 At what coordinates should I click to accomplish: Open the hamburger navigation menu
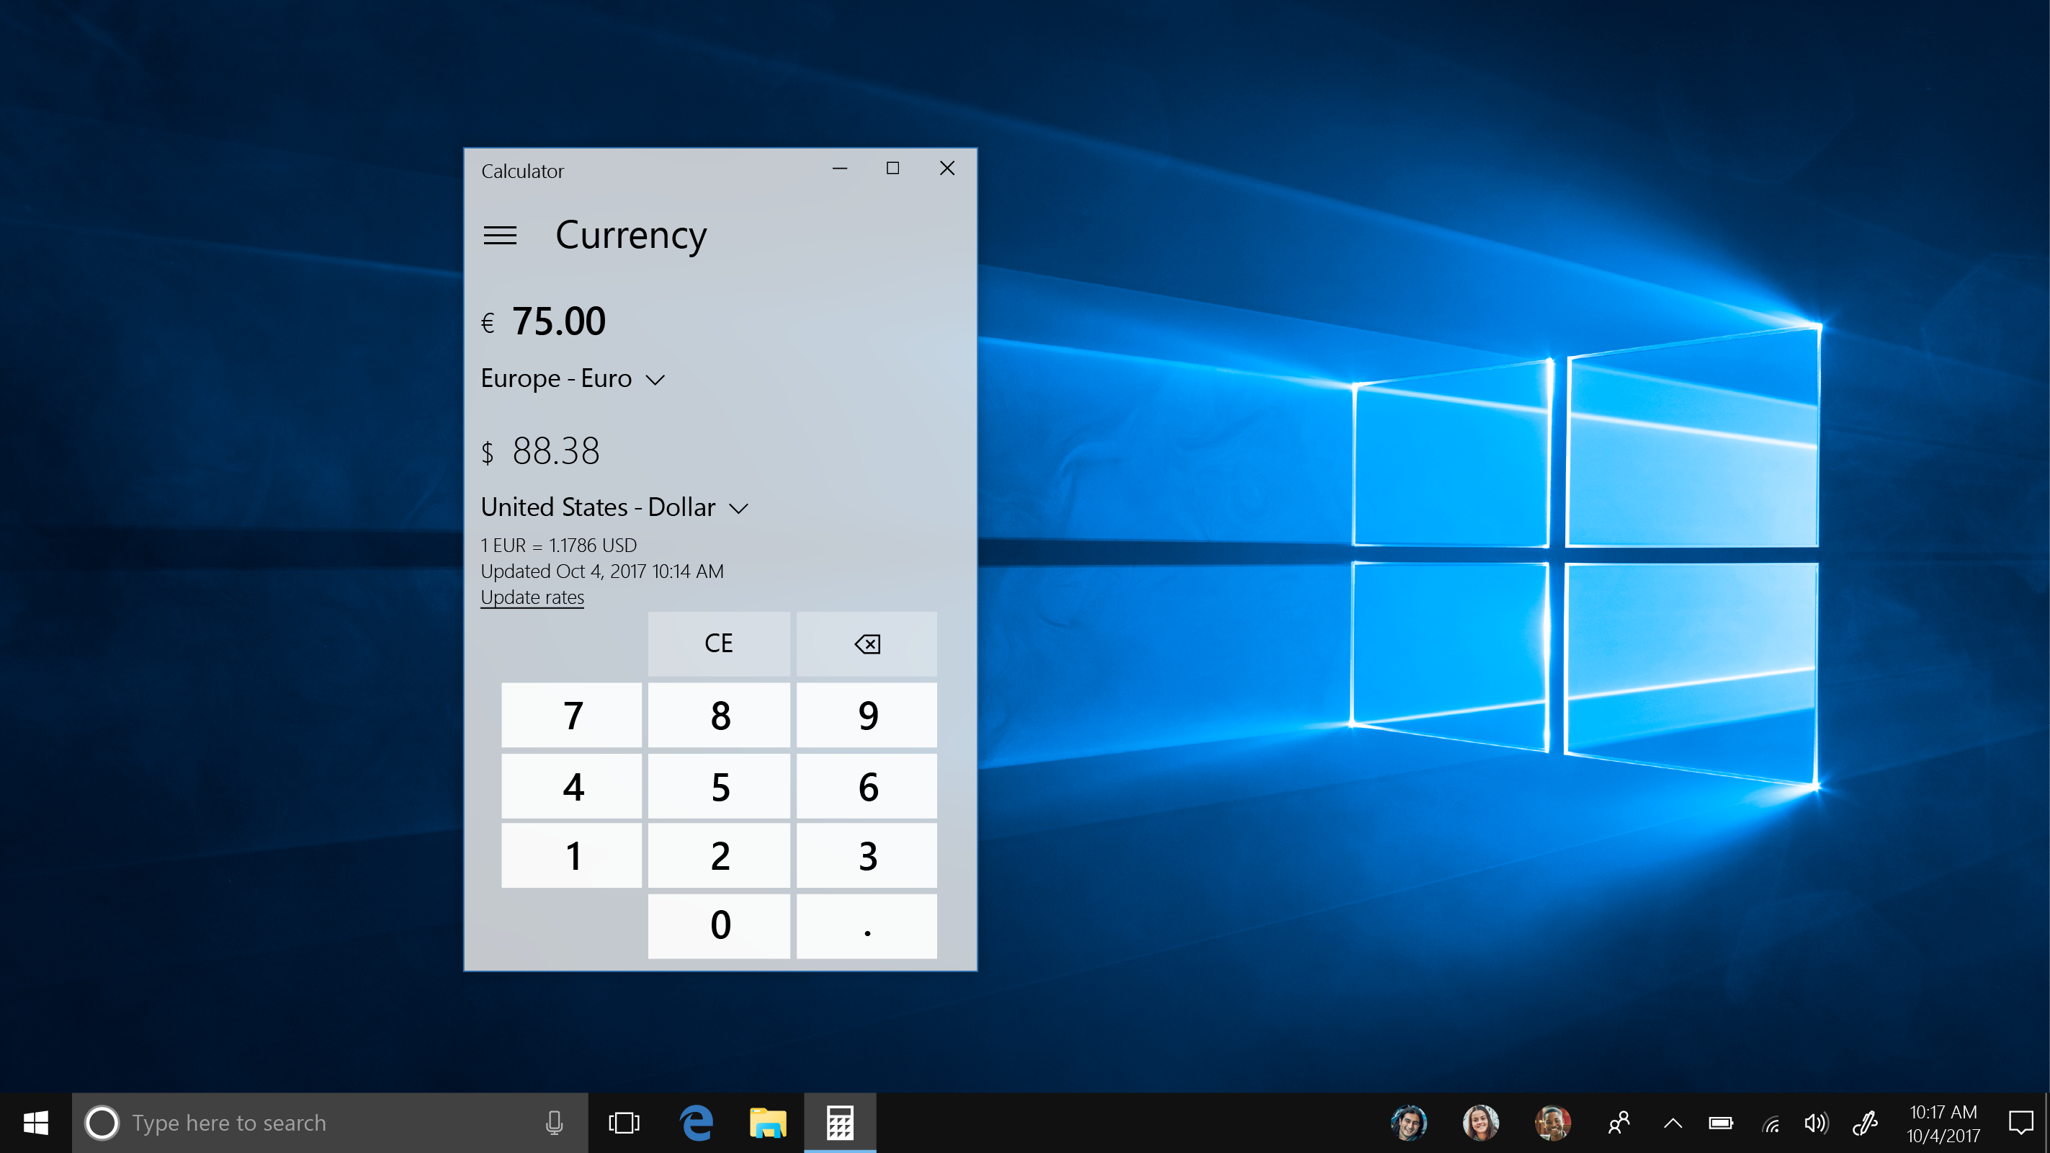click(500, 236)
